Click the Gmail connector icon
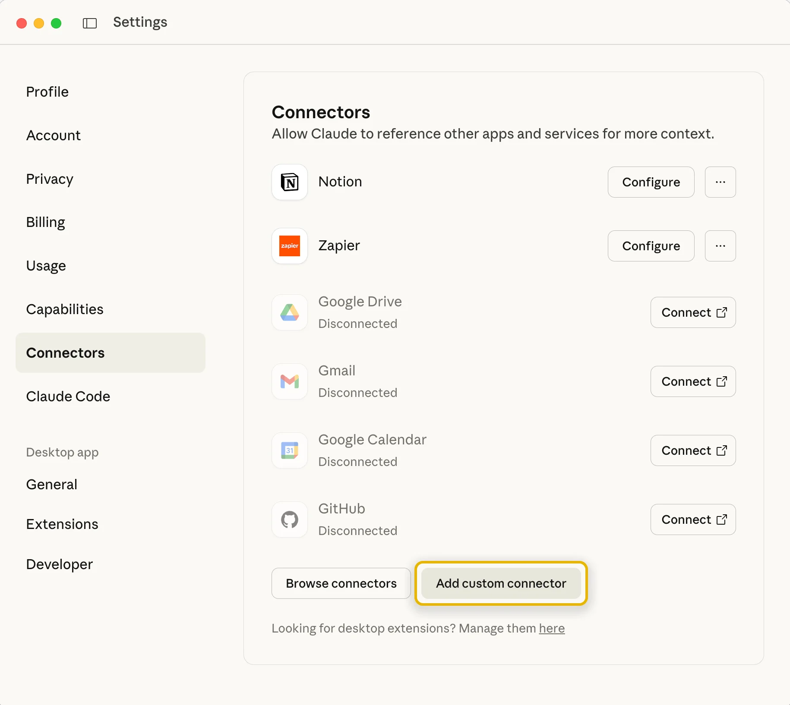 [289, 381]
